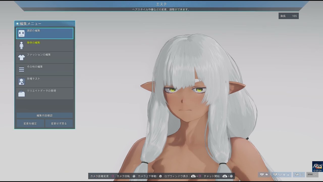Click the first outerwear icon after R1
323x182 pixels.
pos(280,175)
